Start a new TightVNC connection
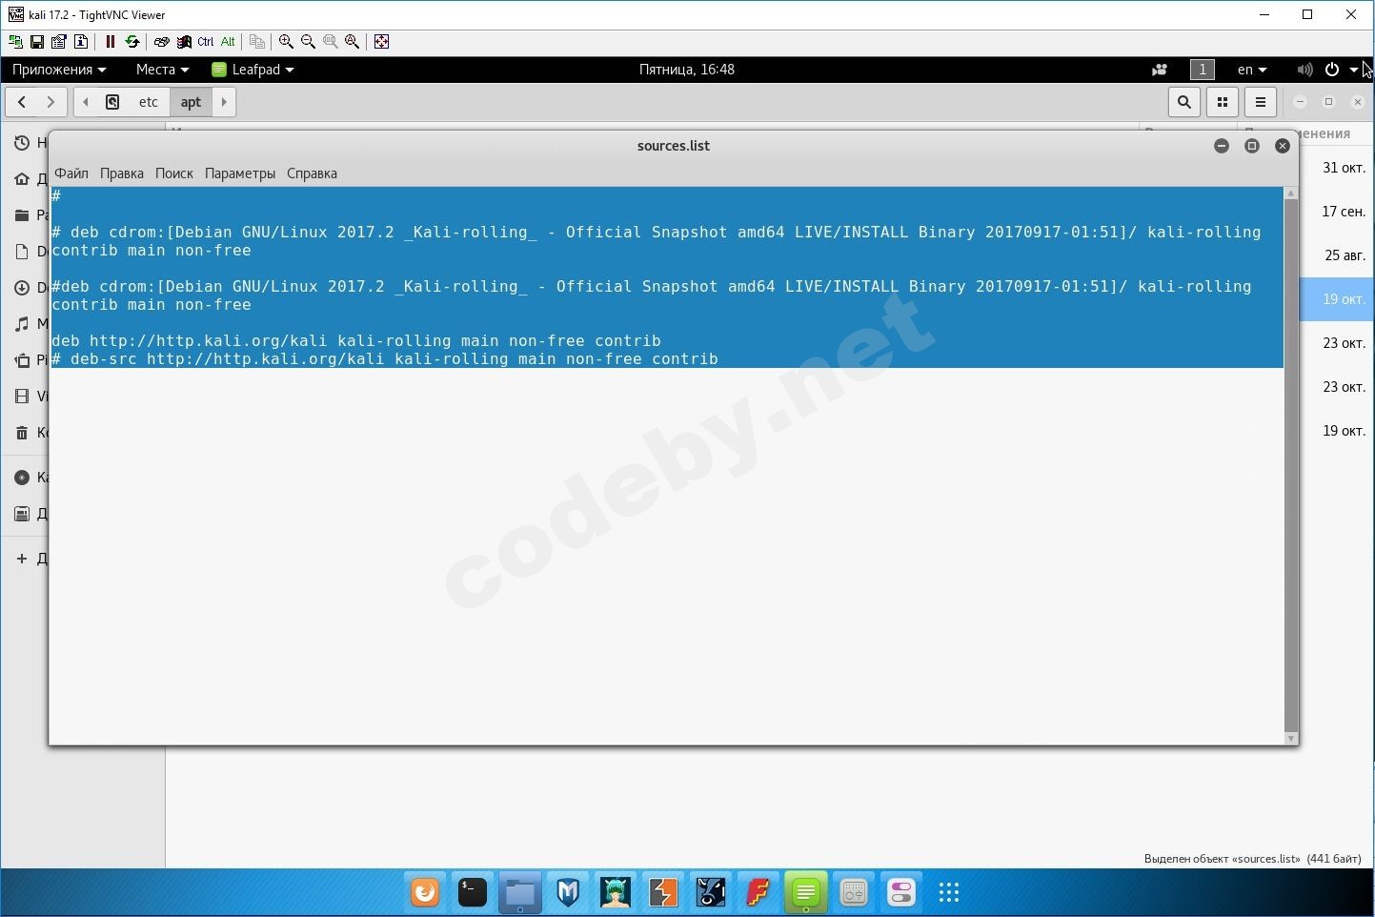The width and height of the screenshot is (1375, 917). [x=15, y=42]
